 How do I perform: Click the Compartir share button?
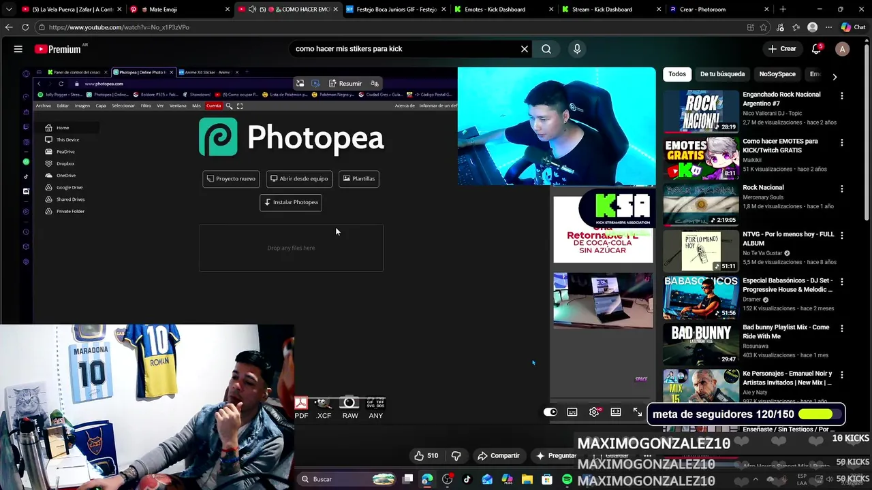point(499,456)
